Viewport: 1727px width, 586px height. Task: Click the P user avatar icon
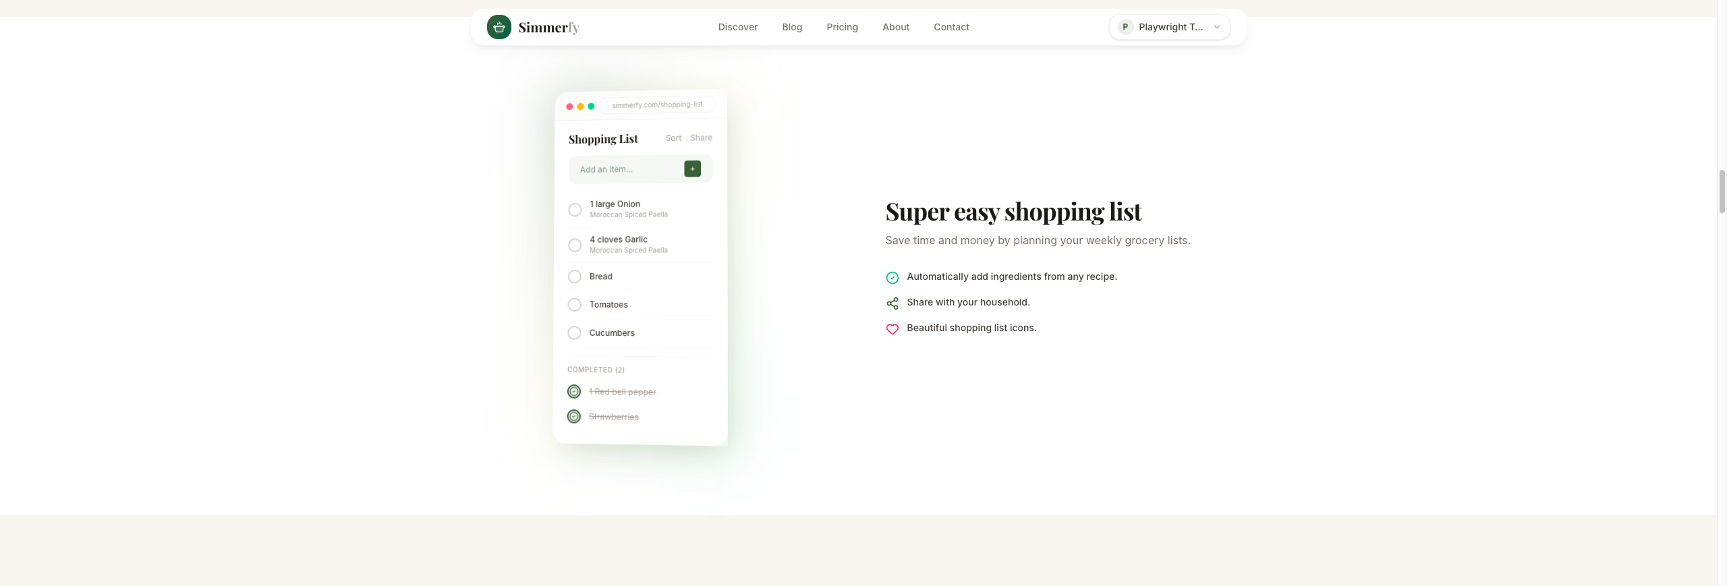point(1125,27)
